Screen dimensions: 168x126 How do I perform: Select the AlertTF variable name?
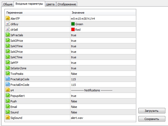click(15, 19)
